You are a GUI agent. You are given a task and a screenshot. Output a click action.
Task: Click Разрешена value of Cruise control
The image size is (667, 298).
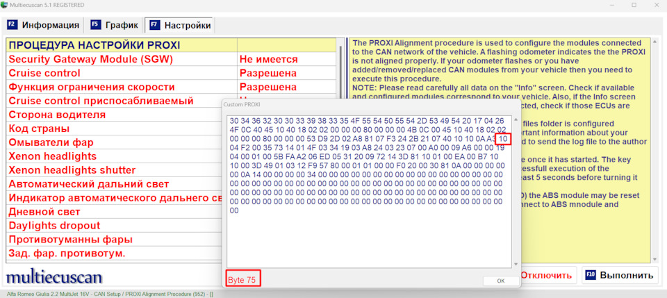click(268, 73)
